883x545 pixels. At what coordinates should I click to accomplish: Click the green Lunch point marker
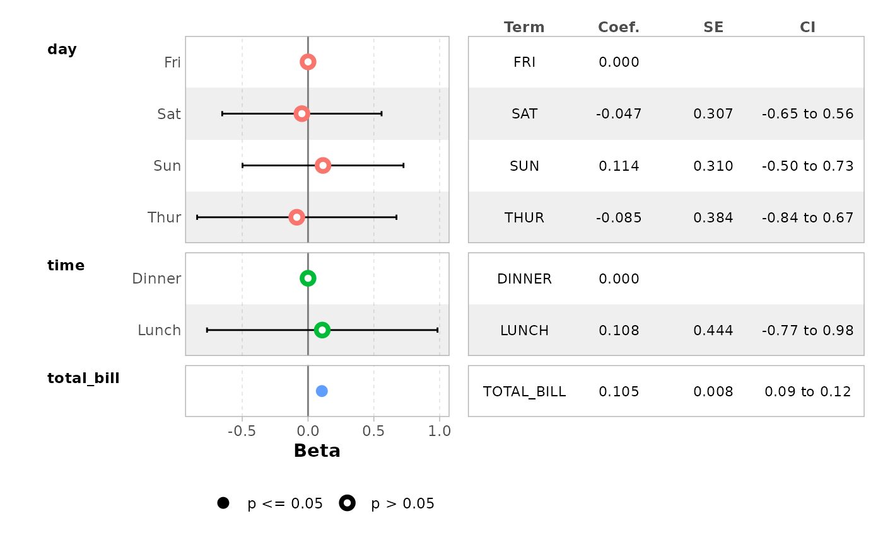point(322,330)
